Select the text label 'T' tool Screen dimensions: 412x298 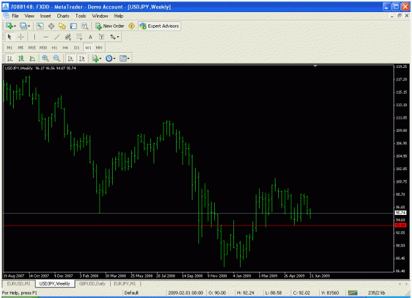pos(102,37)
